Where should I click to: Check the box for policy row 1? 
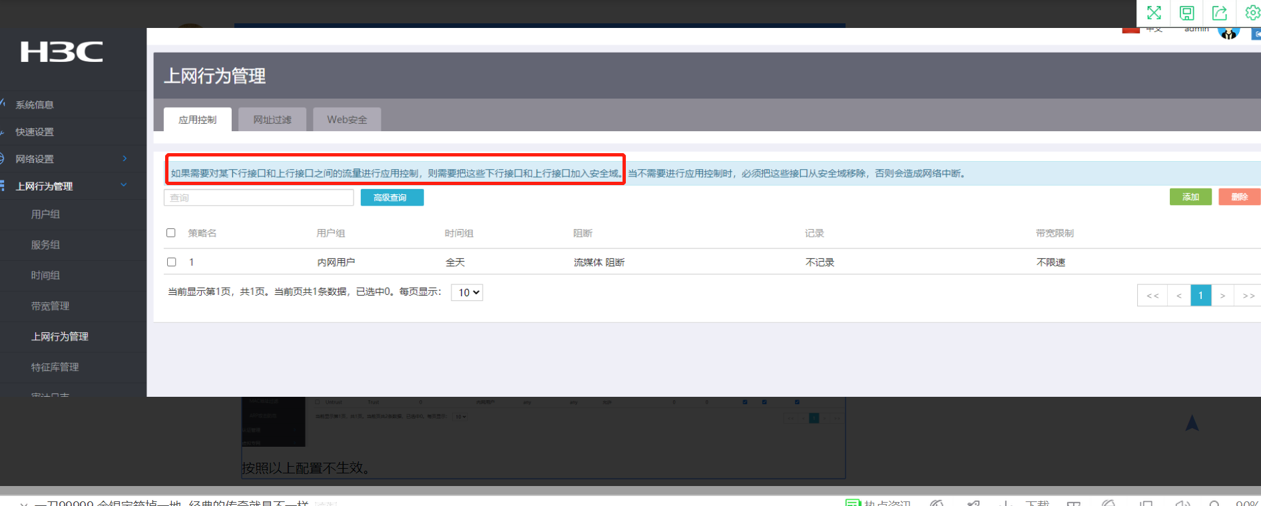click(x=171, y=262)
